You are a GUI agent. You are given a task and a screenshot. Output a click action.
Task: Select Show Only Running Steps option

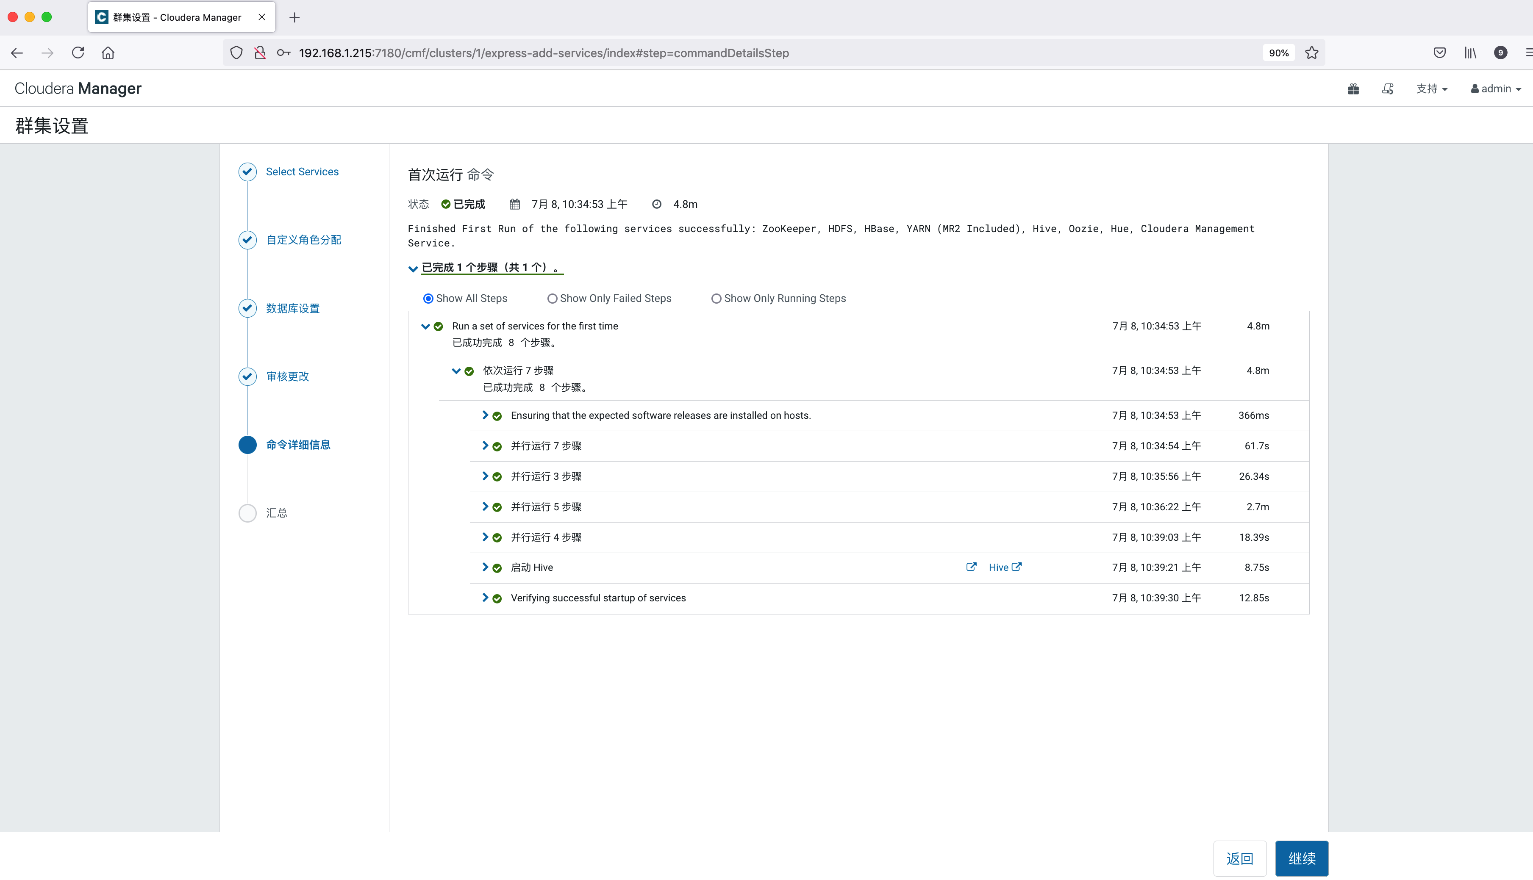pos(716,299)
